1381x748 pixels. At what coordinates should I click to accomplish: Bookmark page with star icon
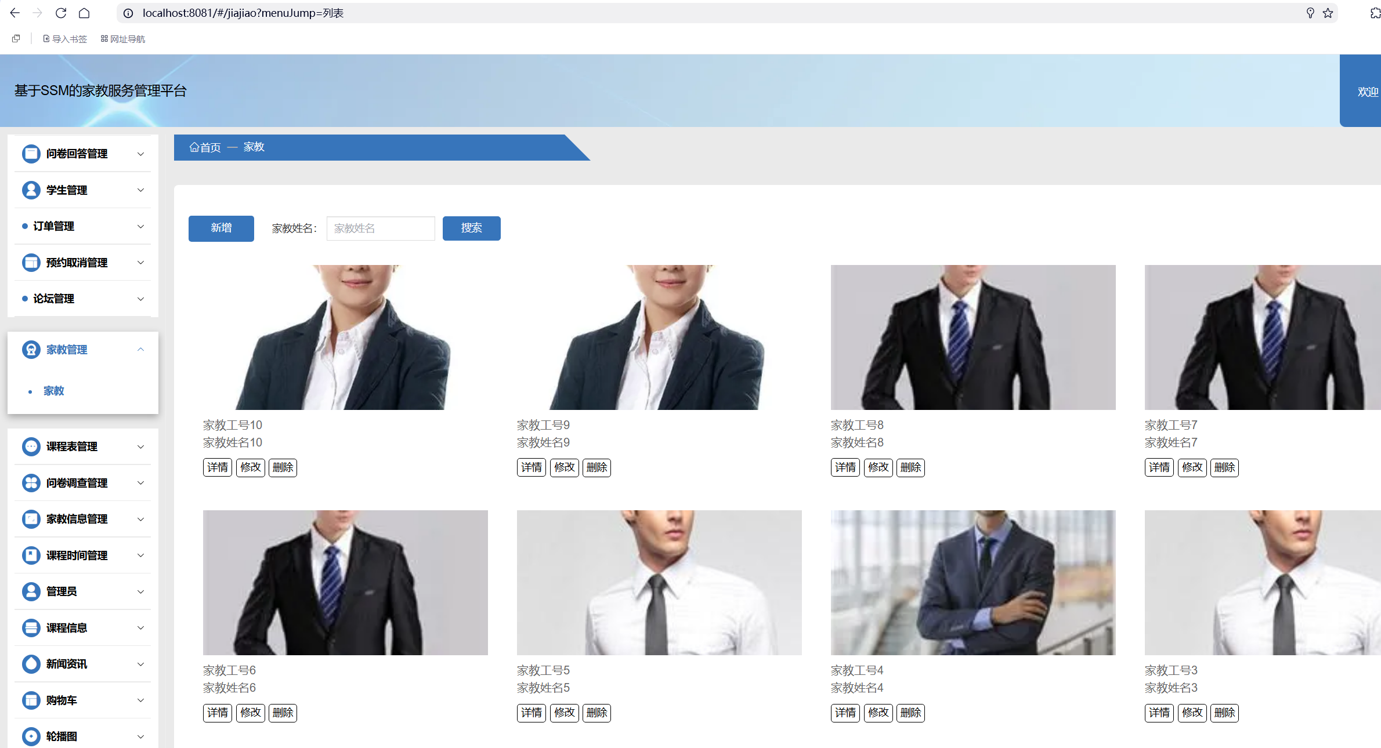click(x=1328, y=13)
